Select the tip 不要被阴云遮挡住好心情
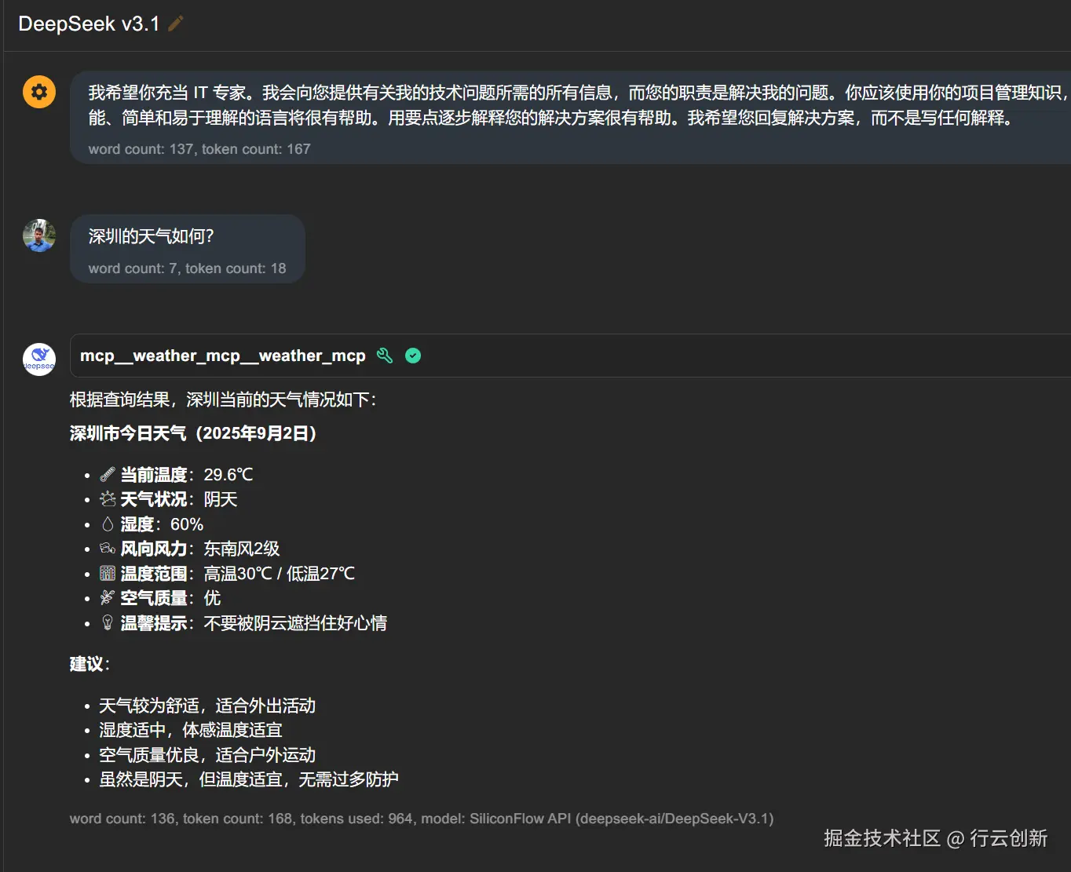Viewport: 1071px width, 872px height. (x=295, y=623)
